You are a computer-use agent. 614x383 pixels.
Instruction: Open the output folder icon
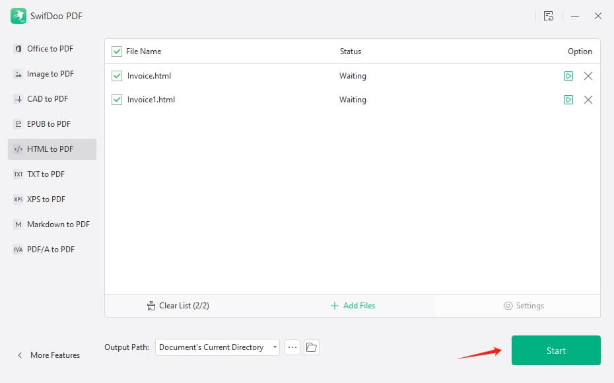coord(312,347)
